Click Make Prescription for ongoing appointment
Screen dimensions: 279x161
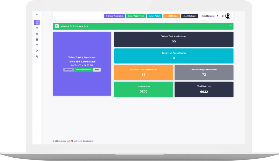(x=84, y=70)
